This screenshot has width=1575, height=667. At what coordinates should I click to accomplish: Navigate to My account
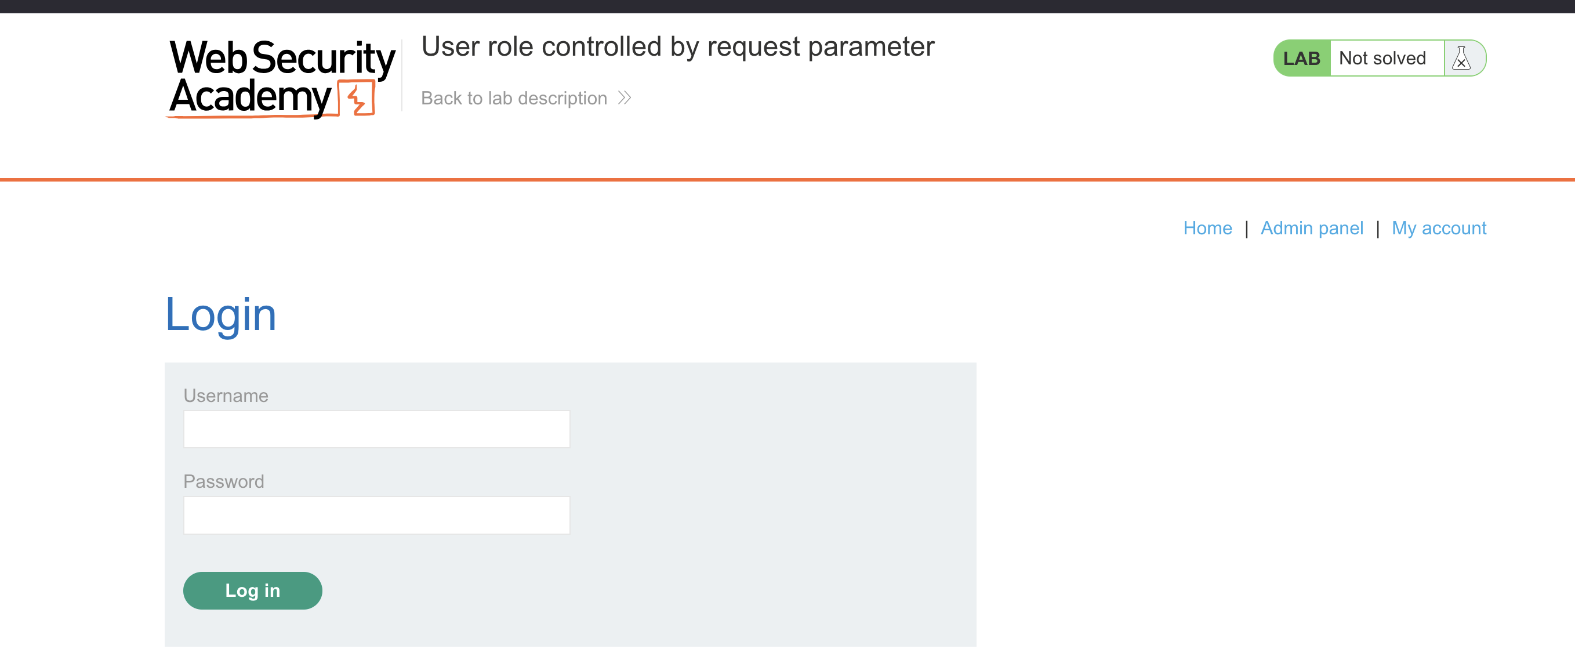(x=1439, y=228)
